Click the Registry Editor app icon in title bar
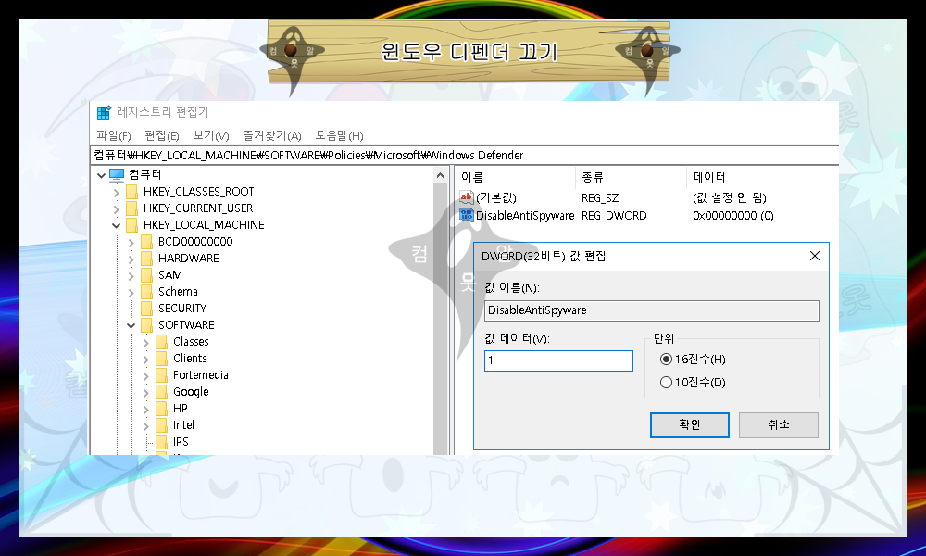 point(104,112)
